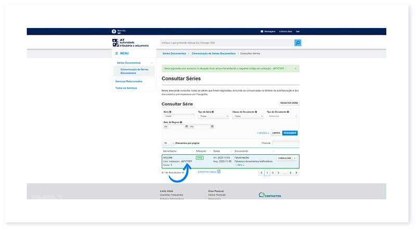Click the Mensagens envelope icon

(262, 31)
